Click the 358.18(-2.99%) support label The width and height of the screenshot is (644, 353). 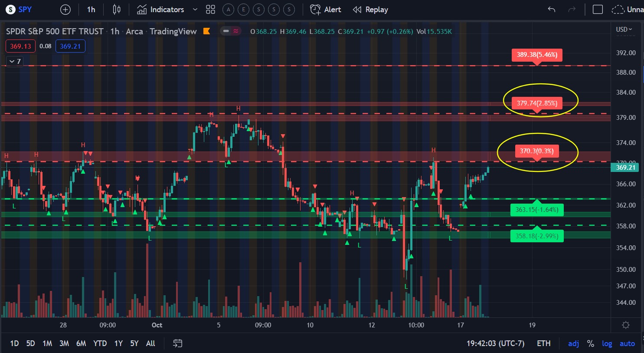click(x=537, y=236)
